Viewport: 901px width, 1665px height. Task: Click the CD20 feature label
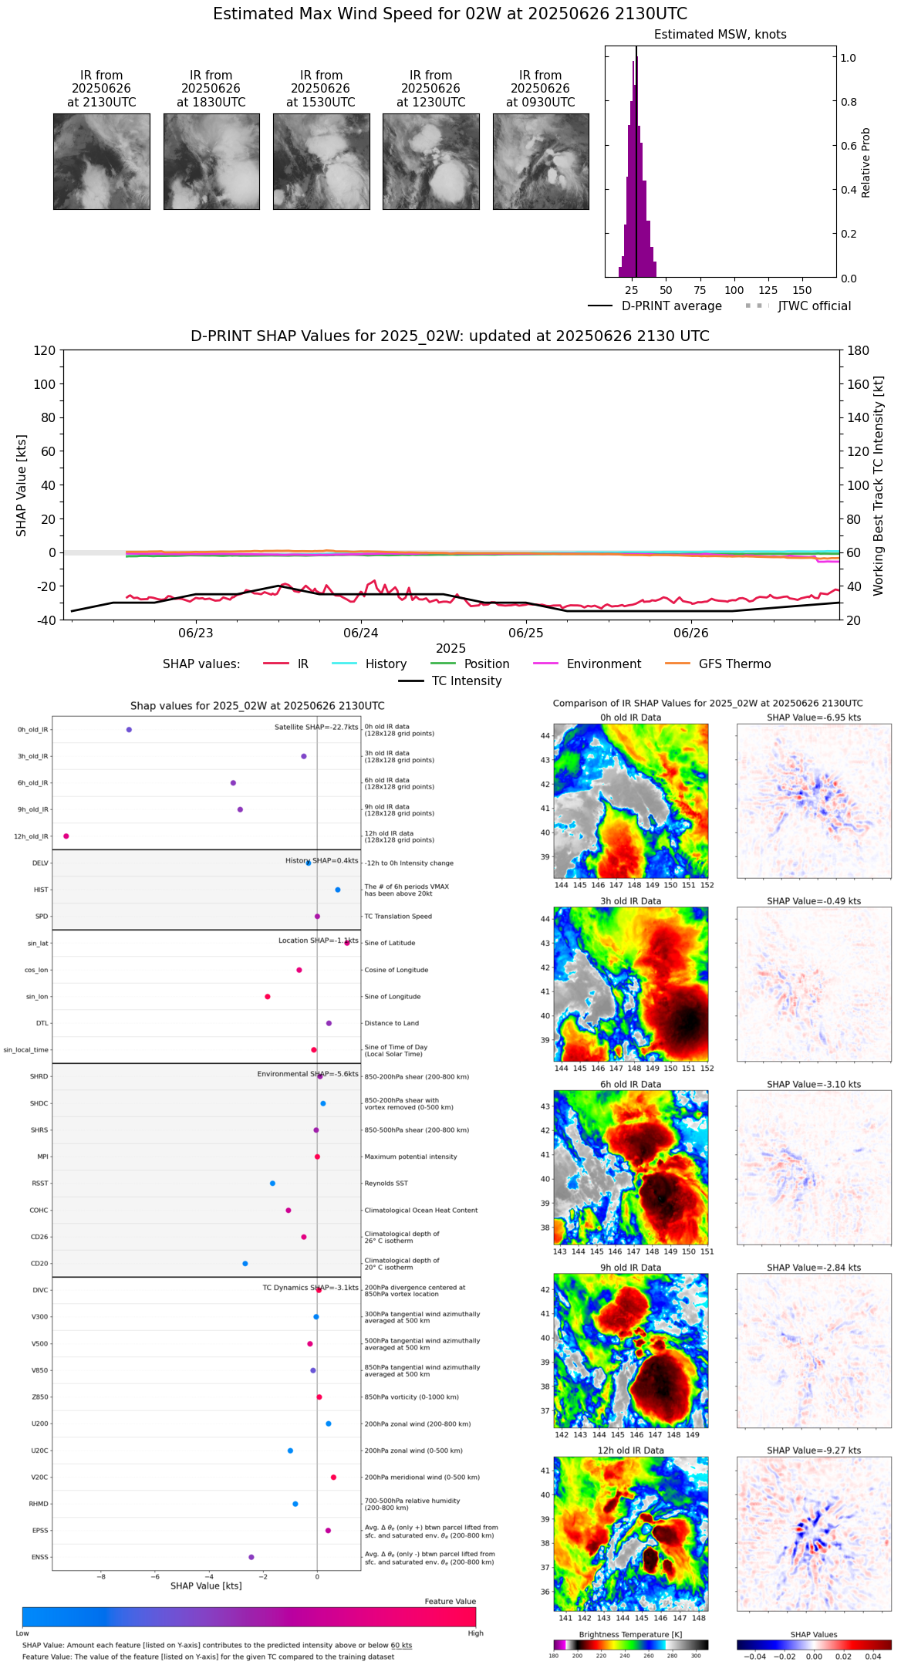coord(39,1264)
